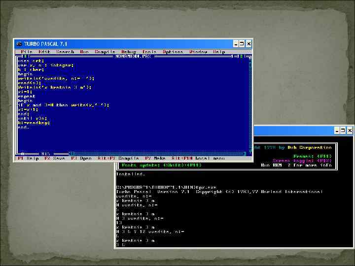The height and width of the screenshot is (266, 355).
Task: Click the writeln('vvedite, n= ') code line
Action: click(56, 78)
